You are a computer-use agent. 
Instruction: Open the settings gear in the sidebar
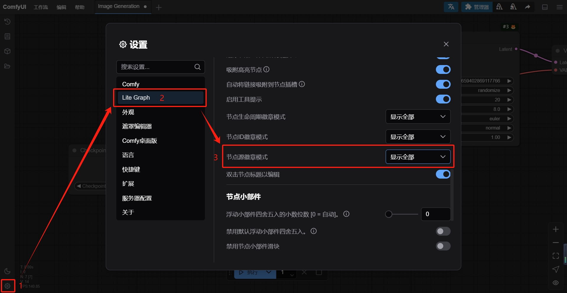pos(7,286)
